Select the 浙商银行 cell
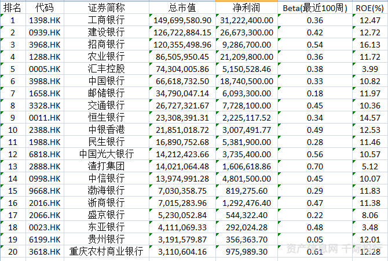Viewport: 388px width, 261px height. pos(107,203)
